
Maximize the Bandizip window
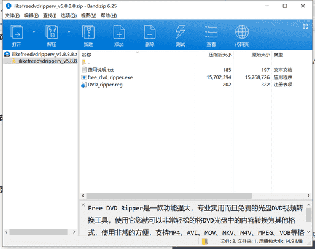tap(285, 6)
